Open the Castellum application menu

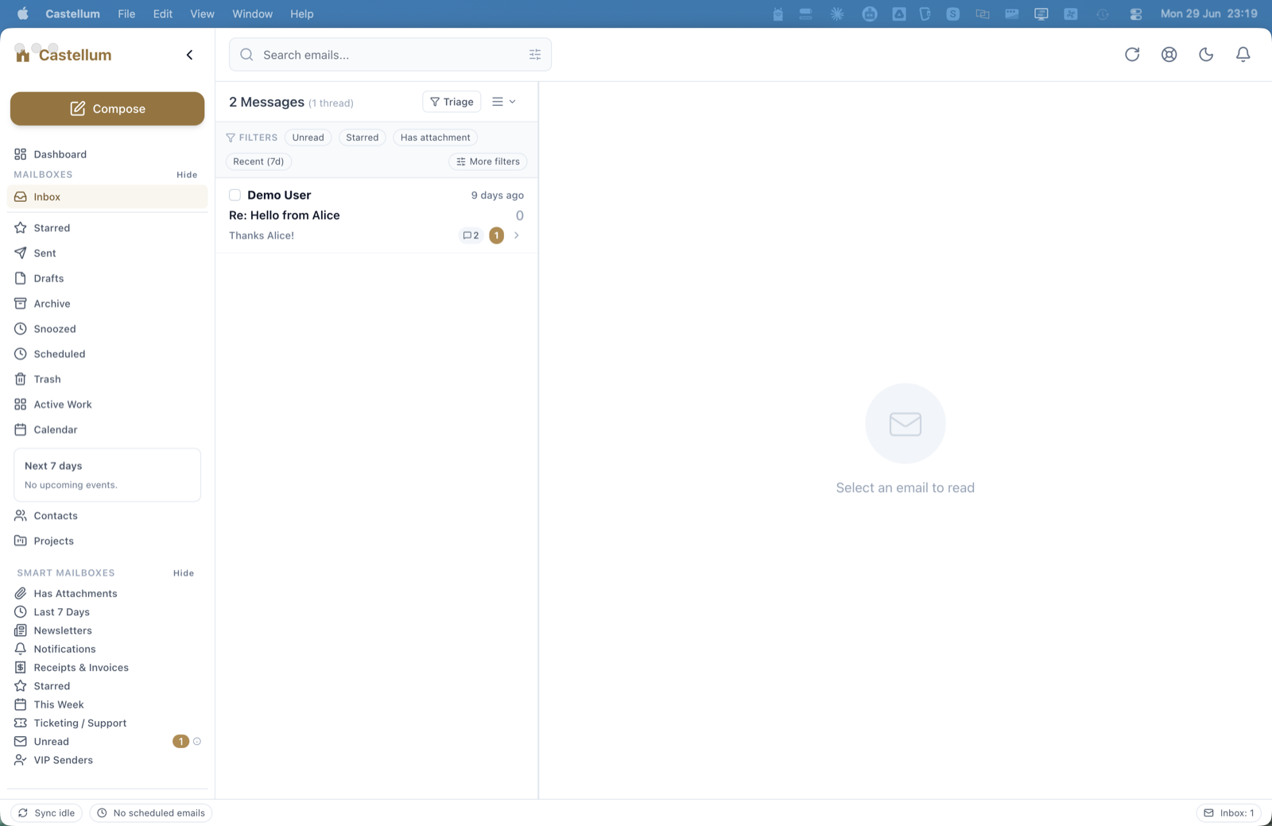(73, 14)
